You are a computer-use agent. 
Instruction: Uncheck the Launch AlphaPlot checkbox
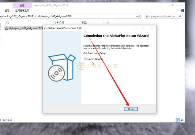[85, 59]
